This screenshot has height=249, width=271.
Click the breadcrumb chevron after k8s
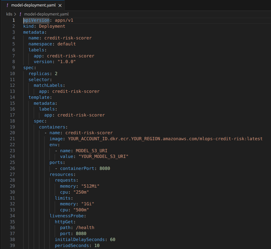[15, 14]
